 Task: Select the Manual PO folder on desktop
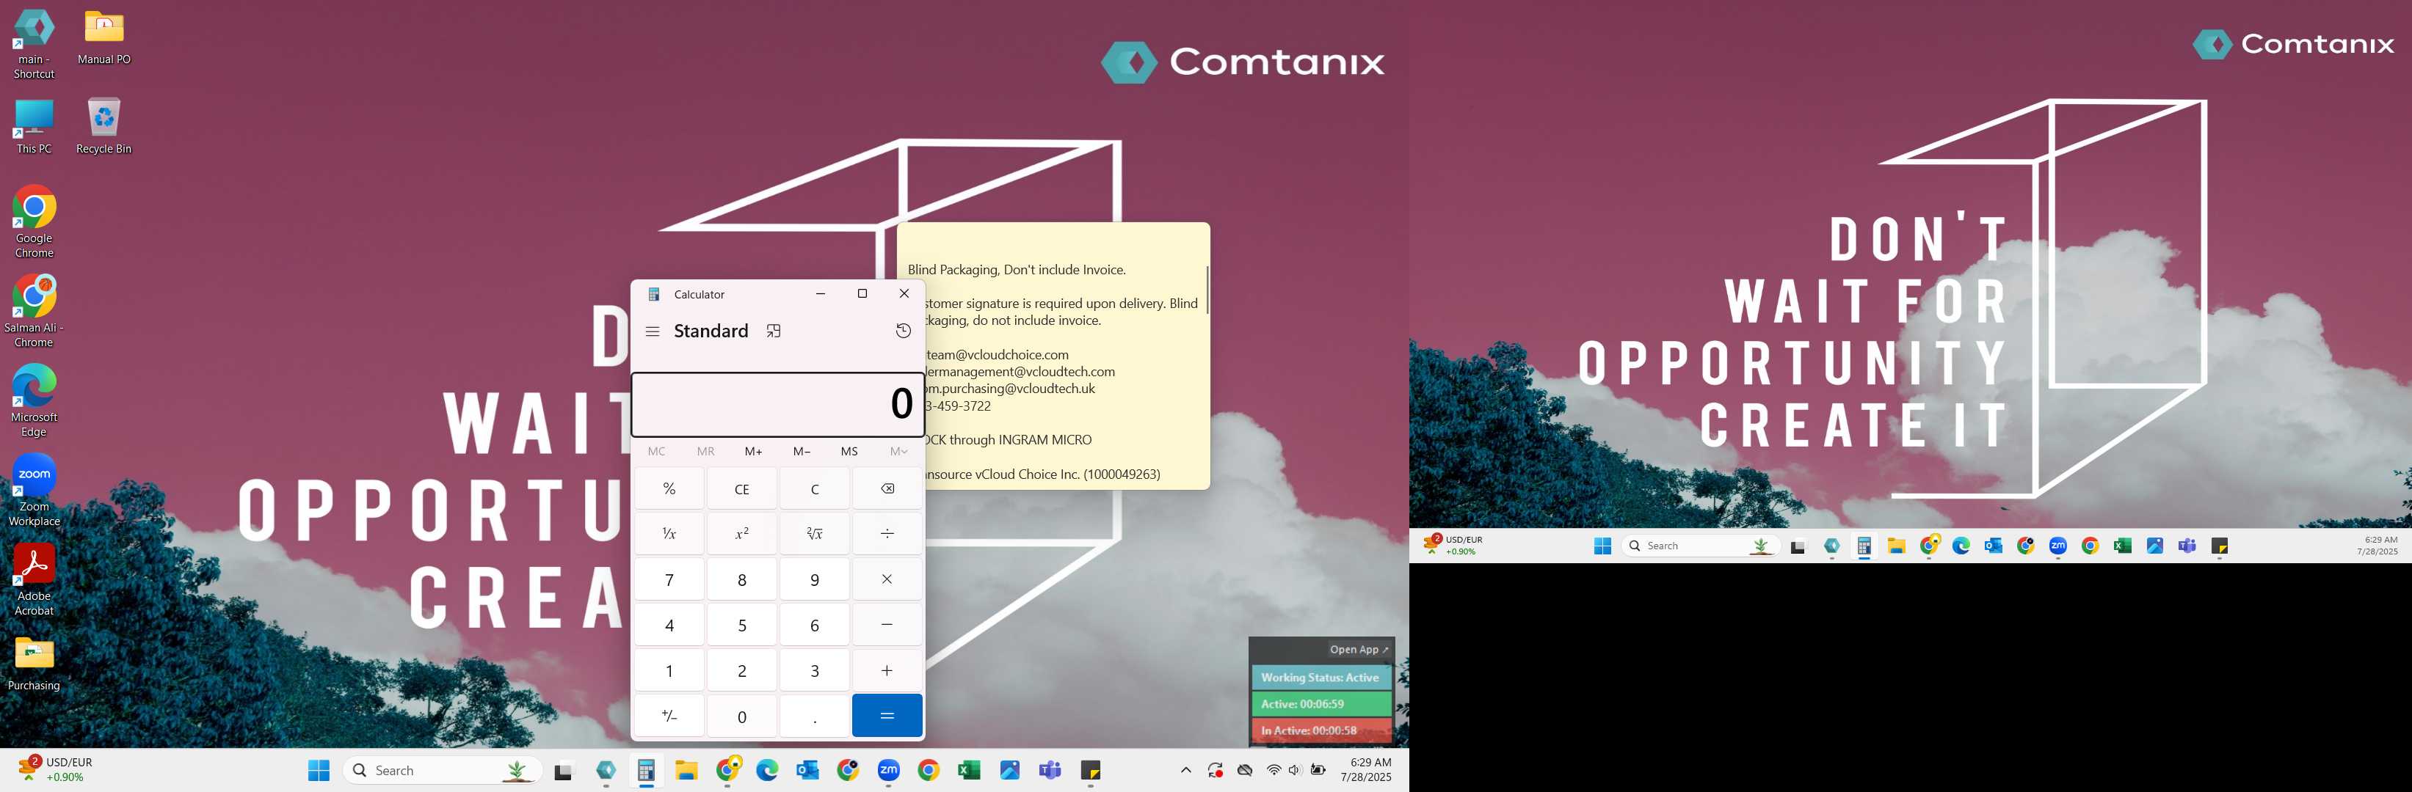click(x=104, y=37)
